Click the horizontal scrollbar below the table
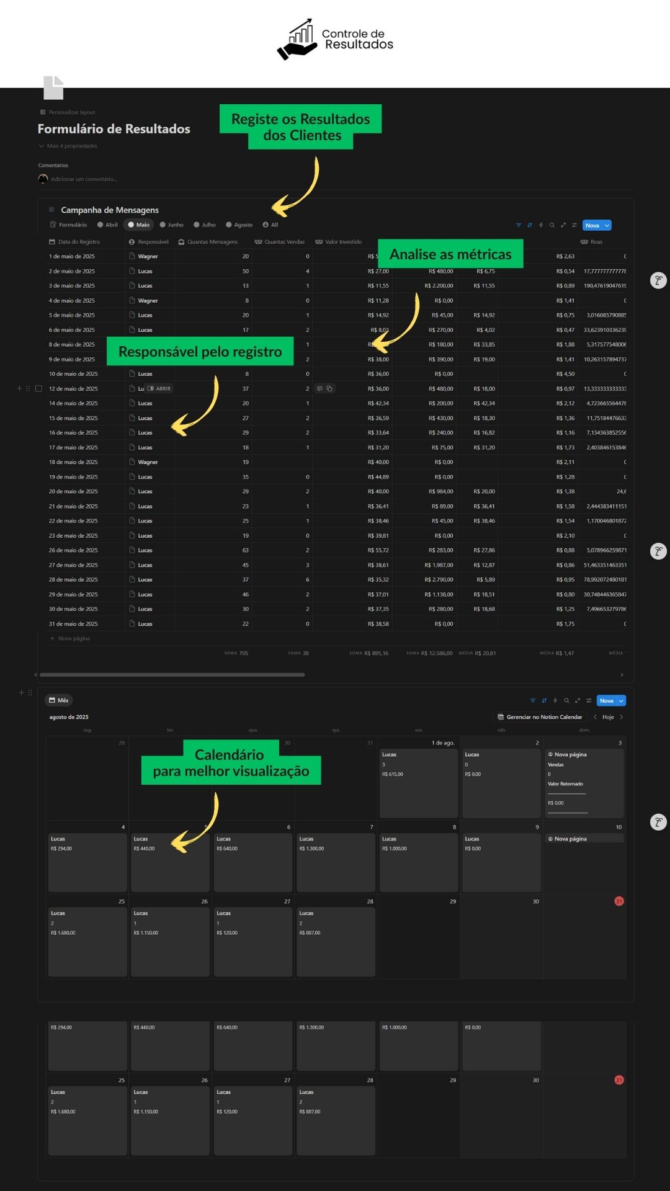The width and height of the screenshot is (670, 1191). pyautogui.click(x=172, y=675)
